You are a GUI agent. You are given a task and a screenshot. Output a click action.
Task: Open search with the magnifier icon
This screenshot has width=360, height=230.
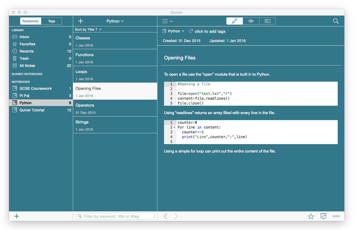click(336, 21)
